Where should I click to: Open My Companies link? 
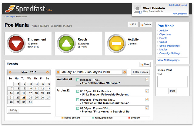(180, 14)
